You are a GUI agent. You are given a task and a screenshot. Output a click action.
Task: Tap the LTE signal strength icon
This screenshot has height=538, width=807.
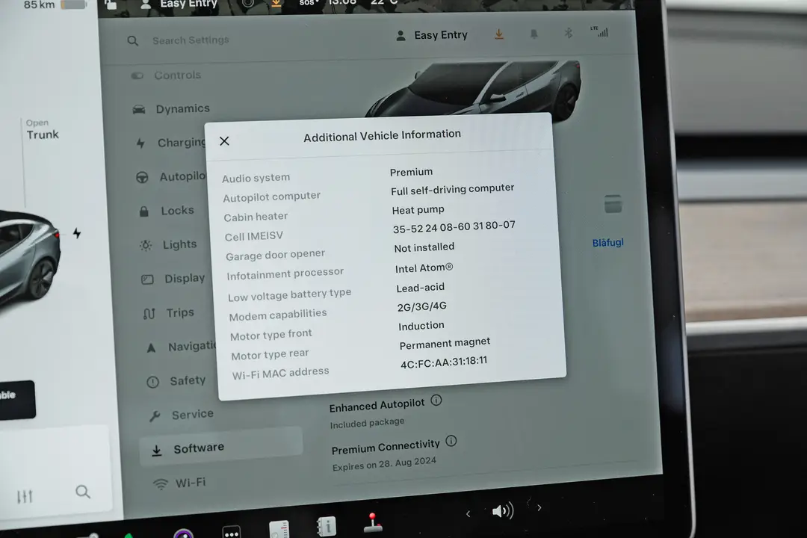[x=599, y=32]
